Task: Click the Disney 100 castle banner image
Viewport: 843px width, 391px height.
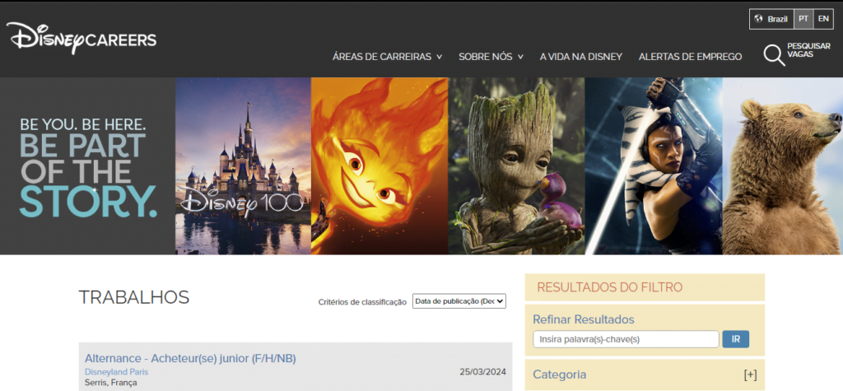Action: click(243, 165)
